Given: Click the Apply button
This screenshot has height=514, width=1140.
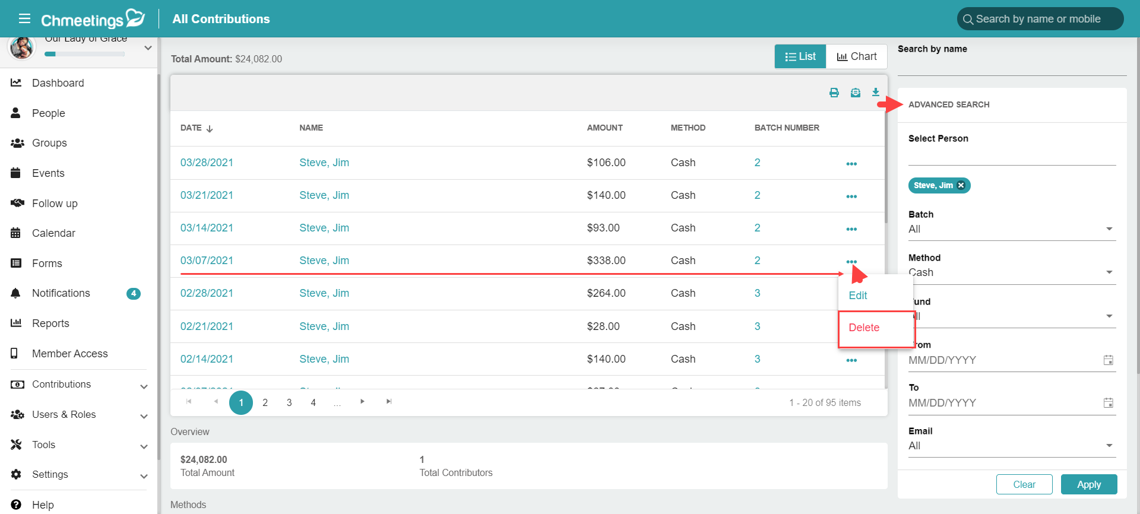Looking at the screenshot, I should coord(1089,484).
